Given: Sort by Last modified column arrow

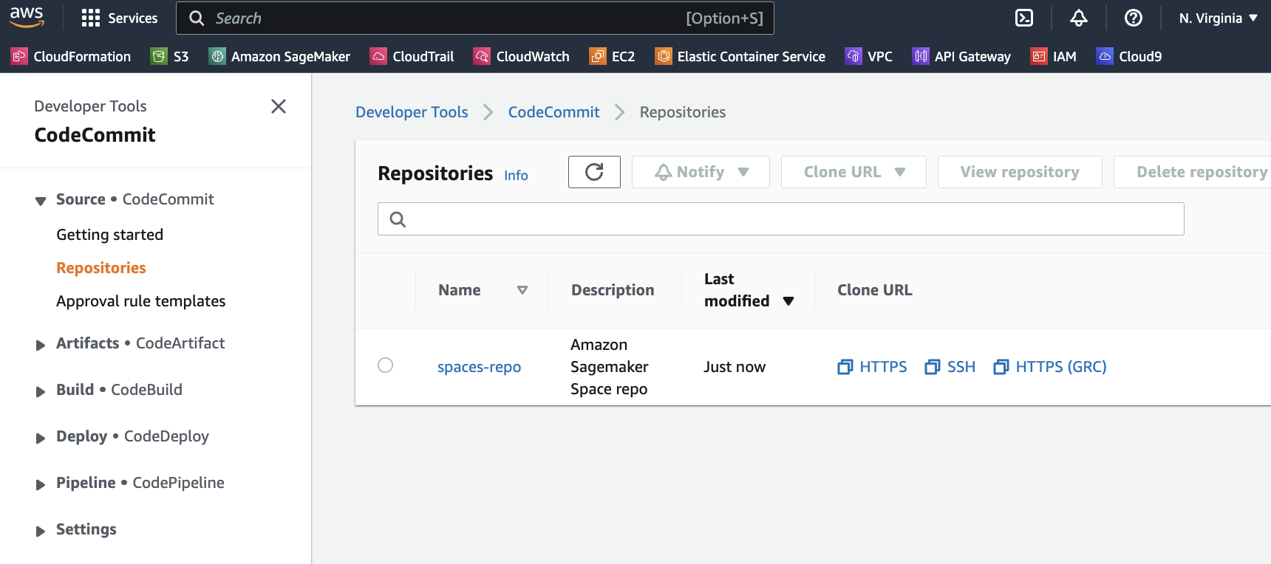Looking at the screenshot, I should click(x=788, y=301).
